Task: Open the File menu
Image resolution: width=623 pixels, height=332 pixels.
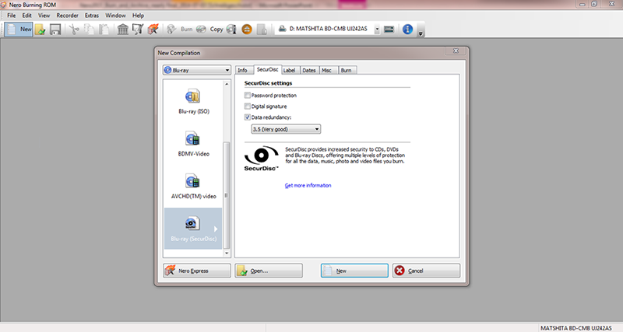Action: click(12, 16)
